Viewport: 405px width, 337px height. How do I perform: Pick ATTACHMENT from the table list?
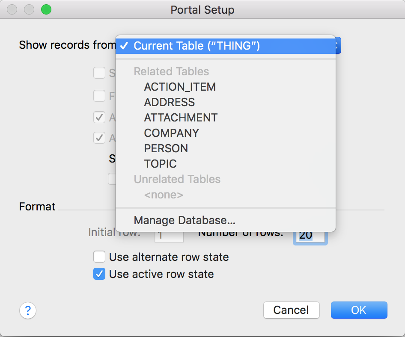pyautogui.click(x=181, y=118)
